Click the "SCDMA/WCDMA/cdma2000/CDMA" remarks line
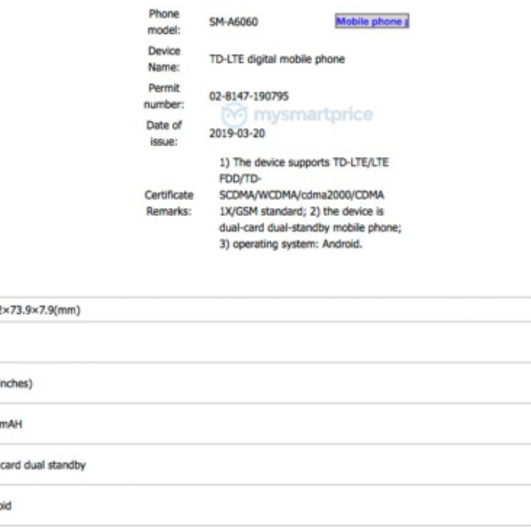 [301, 195]
